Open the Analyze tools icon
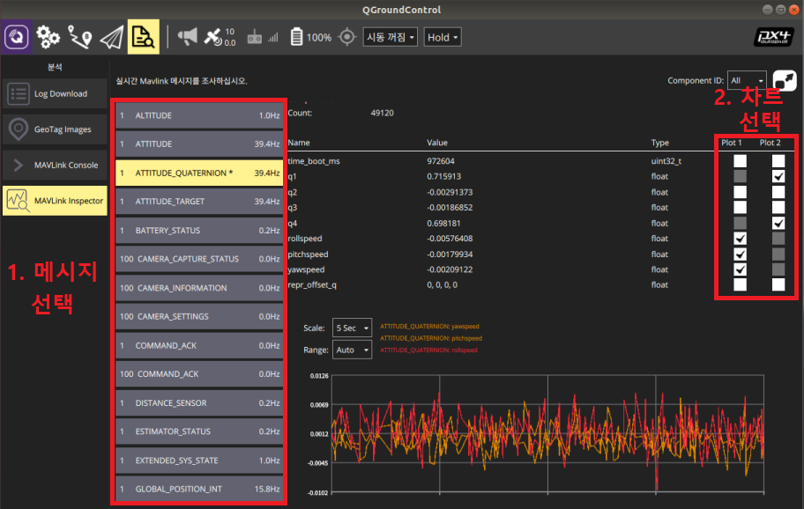This screenshot has height=509, width=804. [x=143, y=37]
